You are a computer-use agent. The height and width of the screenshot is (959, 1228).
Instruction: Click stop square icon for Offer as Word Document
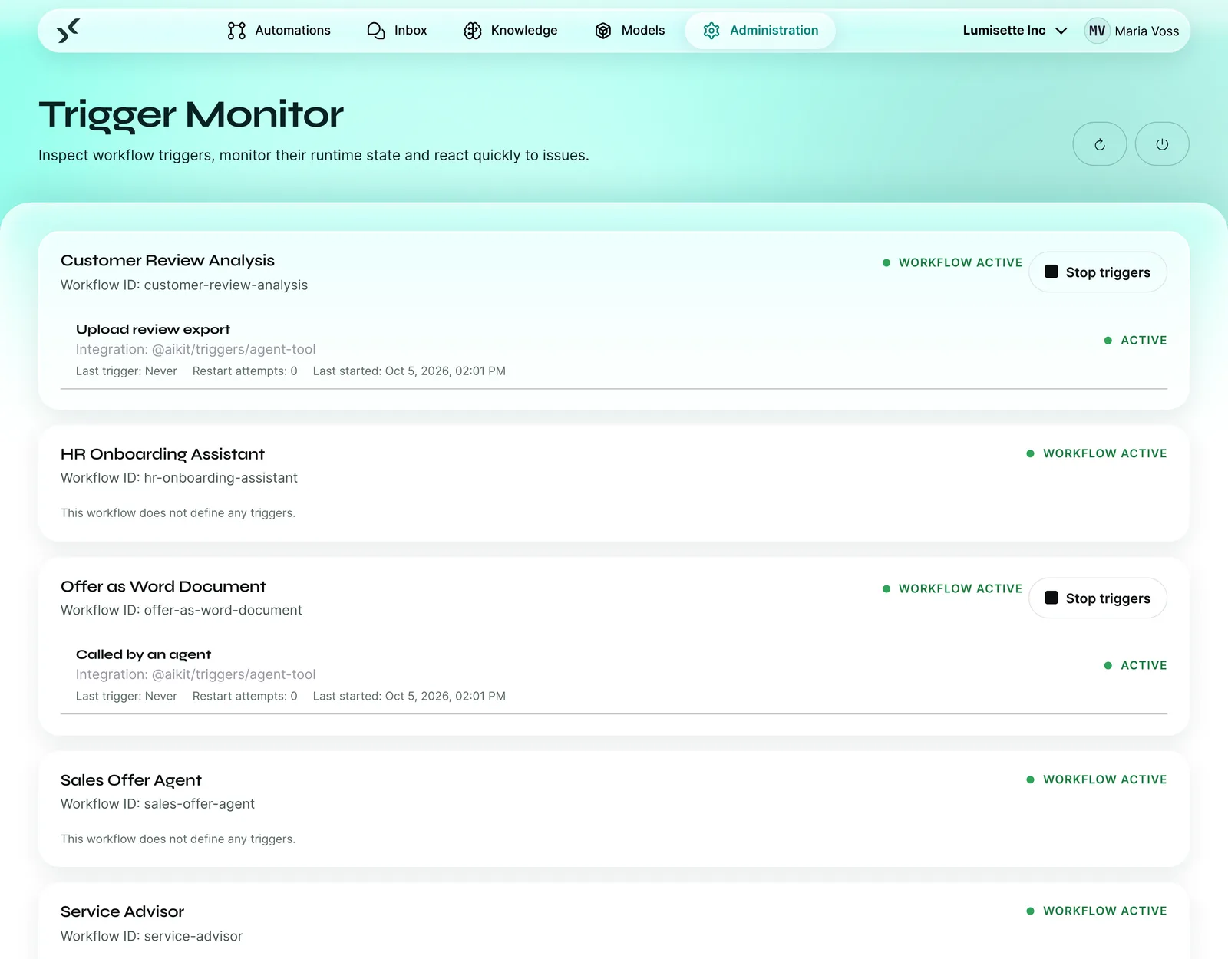coord(1051,598)
